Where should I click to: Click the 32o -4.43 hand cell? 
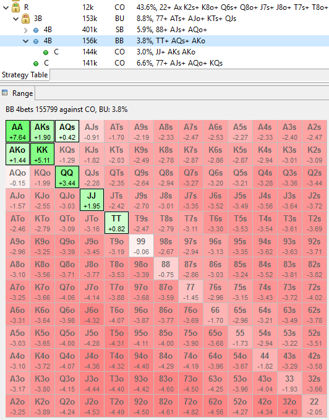[x=289, y=406]
